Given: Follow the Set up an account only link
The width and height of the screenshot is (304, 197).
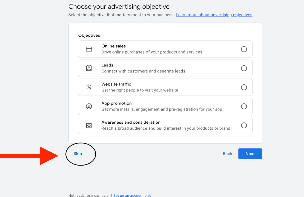Looking at the screenshot, I should tap(132, 195).
